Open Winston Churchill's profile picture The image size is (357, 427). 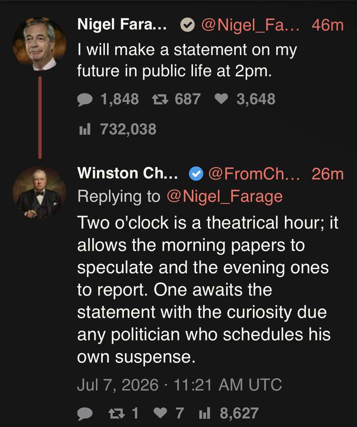tap(40, 193)
